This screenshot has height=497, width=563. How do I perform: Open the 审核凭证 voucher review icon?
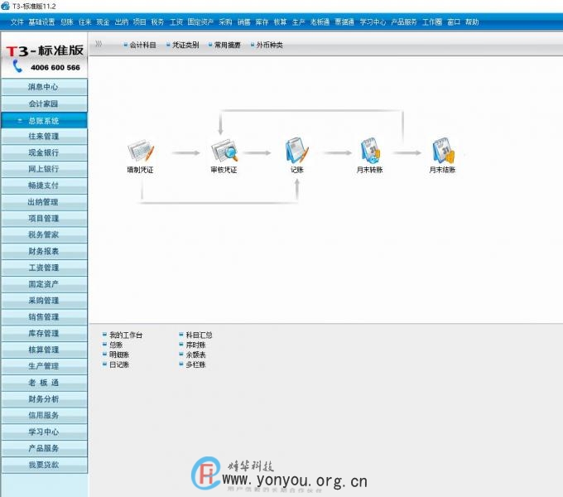point(224,151)
